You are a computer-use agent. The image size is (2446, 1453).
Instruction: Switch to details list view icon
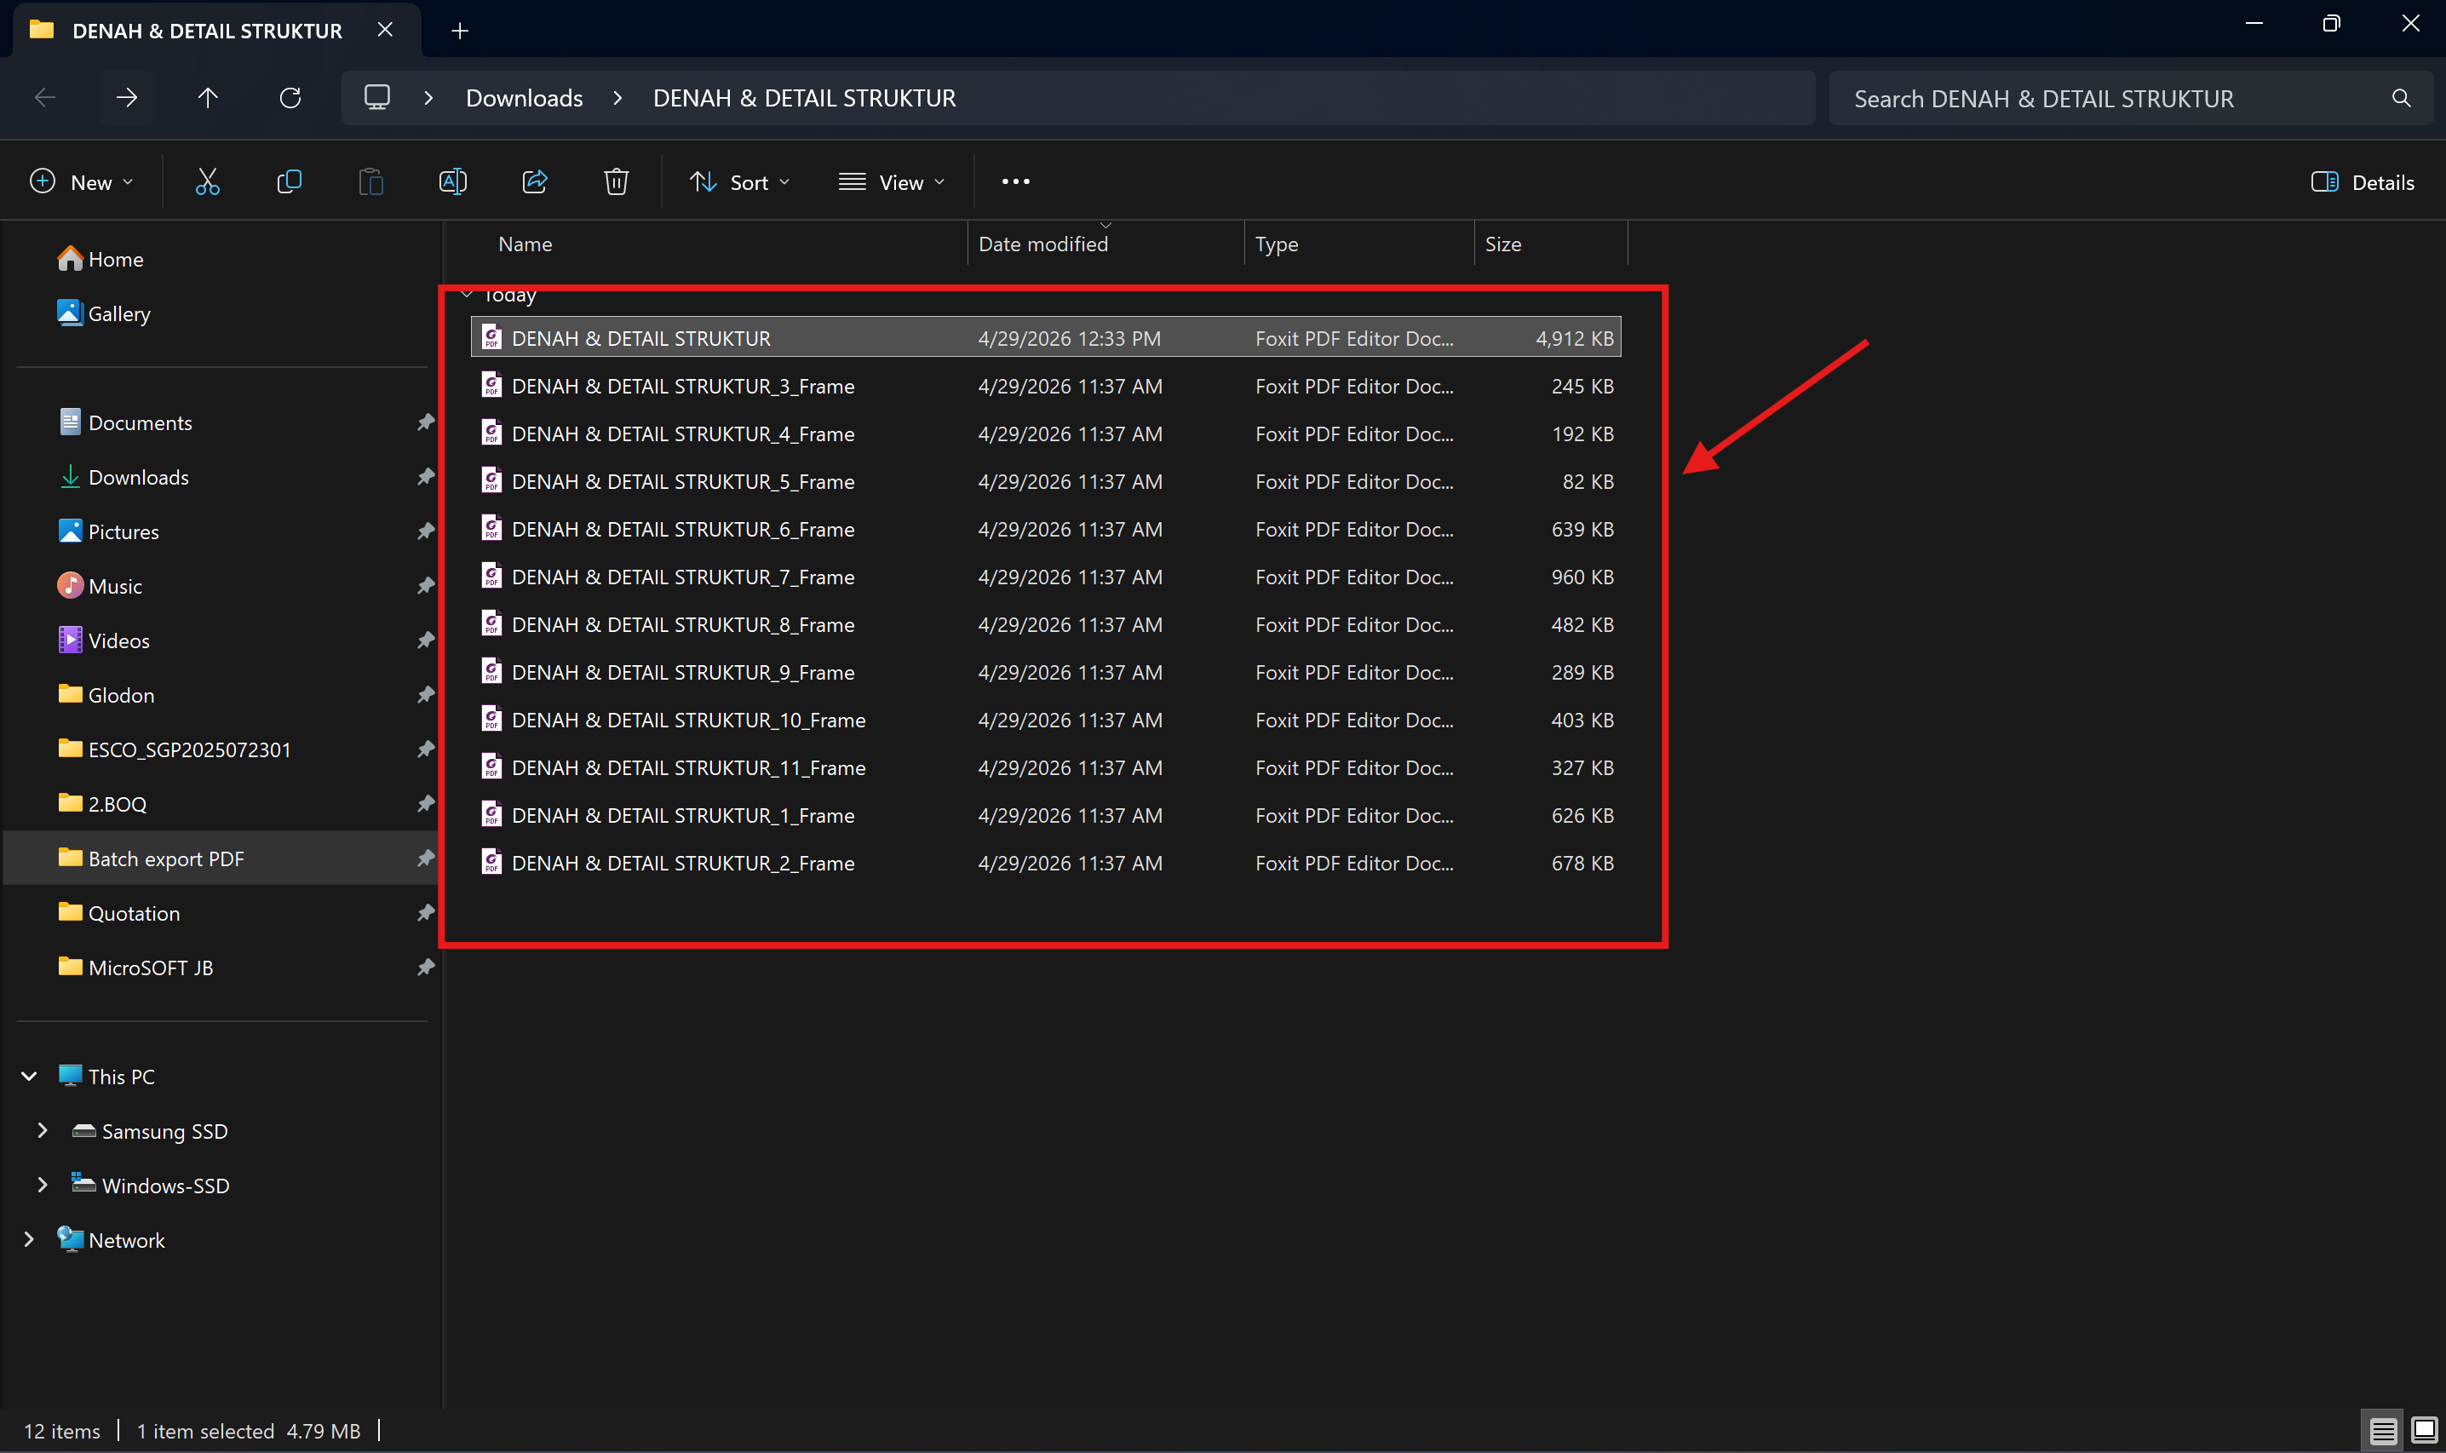pyautogui.click(x=2382, y=1431)
